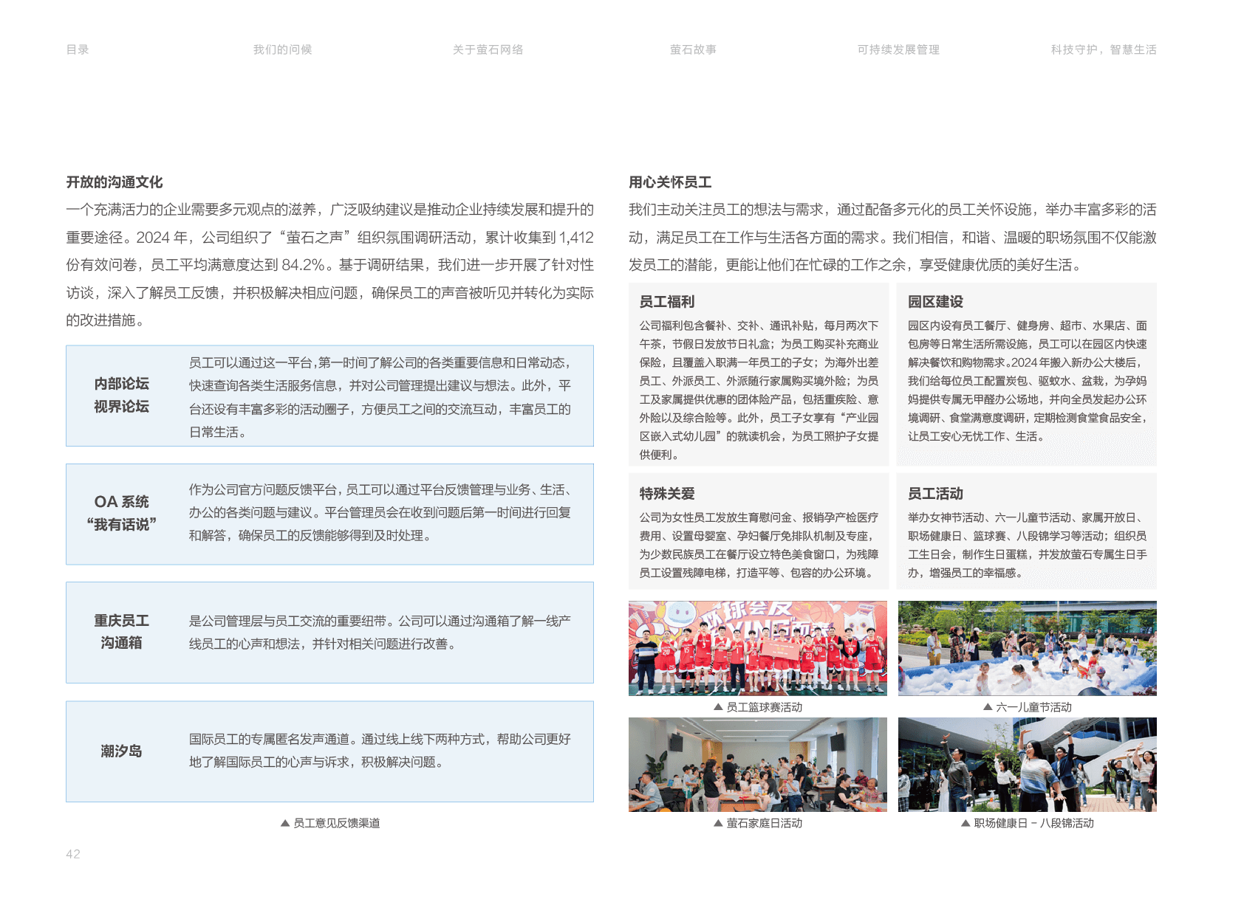Click the Children's Day foam party photo

pos(1027,648)
